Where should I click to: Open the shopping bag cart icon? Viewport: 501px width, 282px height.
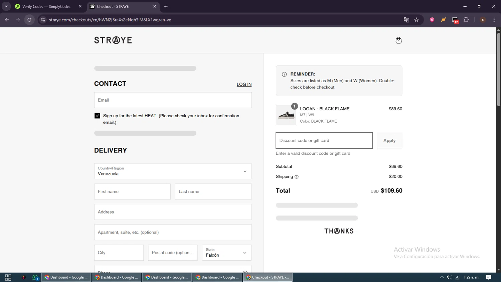click(398, 40)
